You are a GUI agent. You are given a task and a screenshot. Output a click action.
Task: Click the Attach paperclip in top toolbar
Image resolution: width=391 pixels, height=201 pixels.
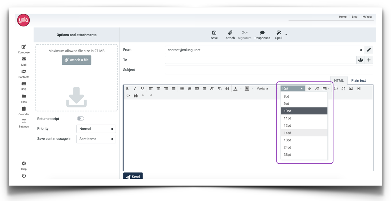click(230, 34)
